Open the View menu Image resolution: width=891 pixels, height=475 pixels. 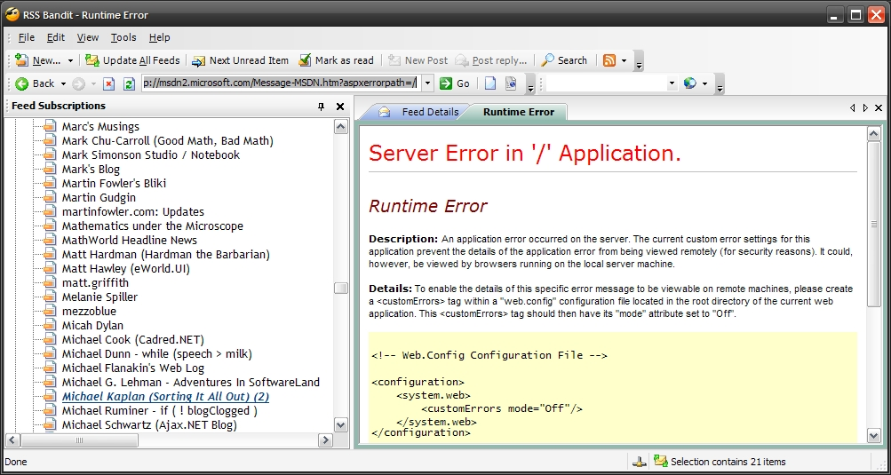[88, 37]
